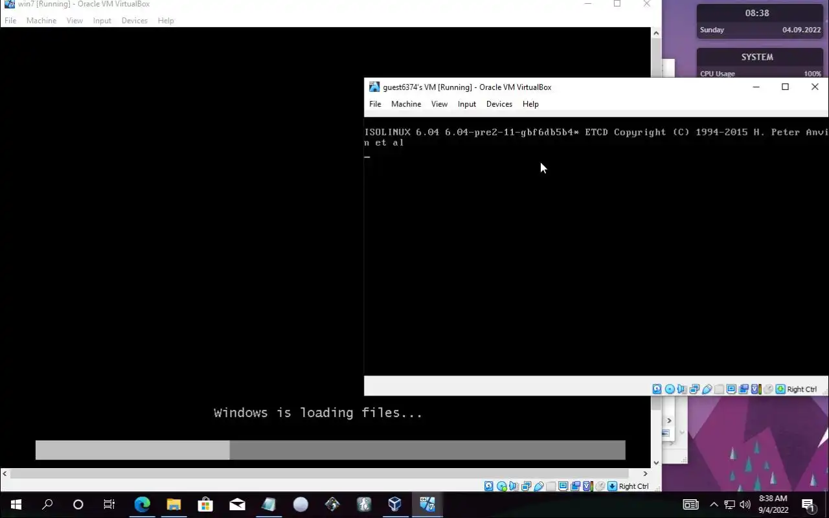
Task: Click hard disk activity icon in win7 VM
Action: point(488,486)
